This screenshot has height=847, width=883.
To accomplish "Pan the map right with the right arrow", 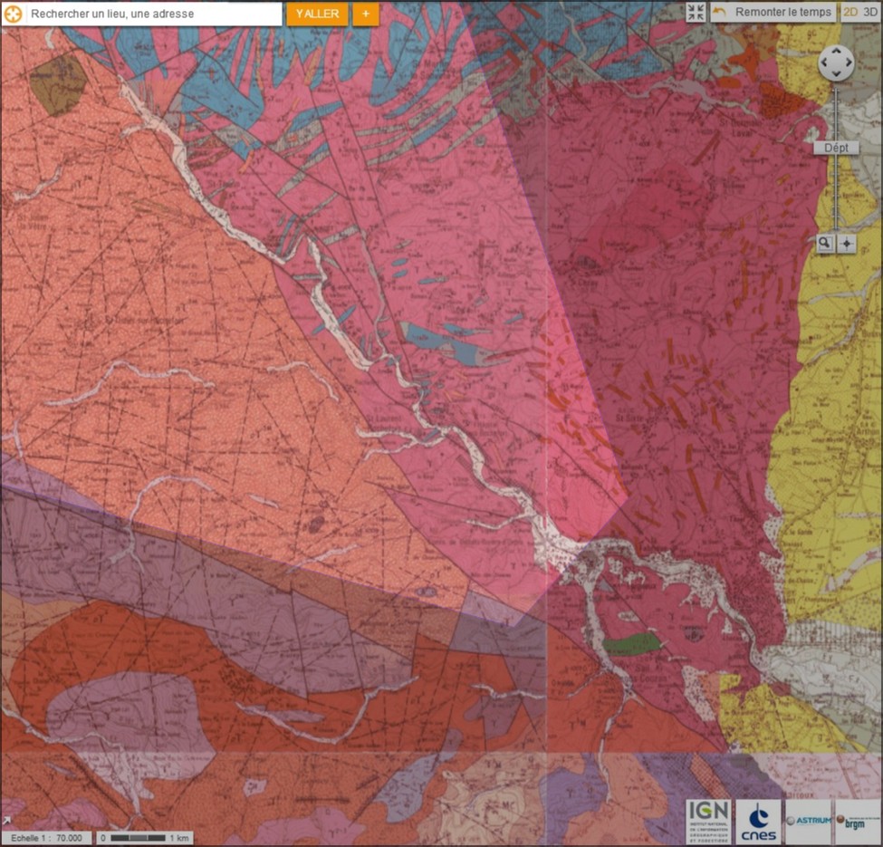I will pos(847,63).
